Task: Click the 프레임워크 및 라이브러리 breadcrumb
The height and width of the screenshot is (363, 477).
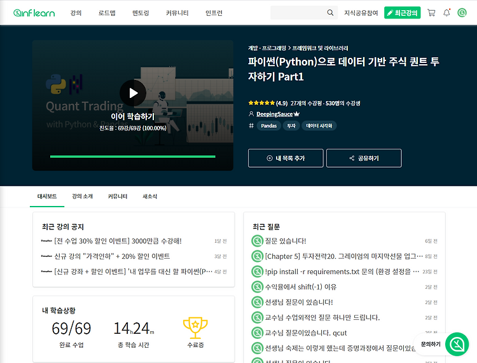Action: point(321,48)
